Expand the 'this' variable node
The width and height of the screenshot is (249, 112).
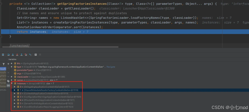12,63
